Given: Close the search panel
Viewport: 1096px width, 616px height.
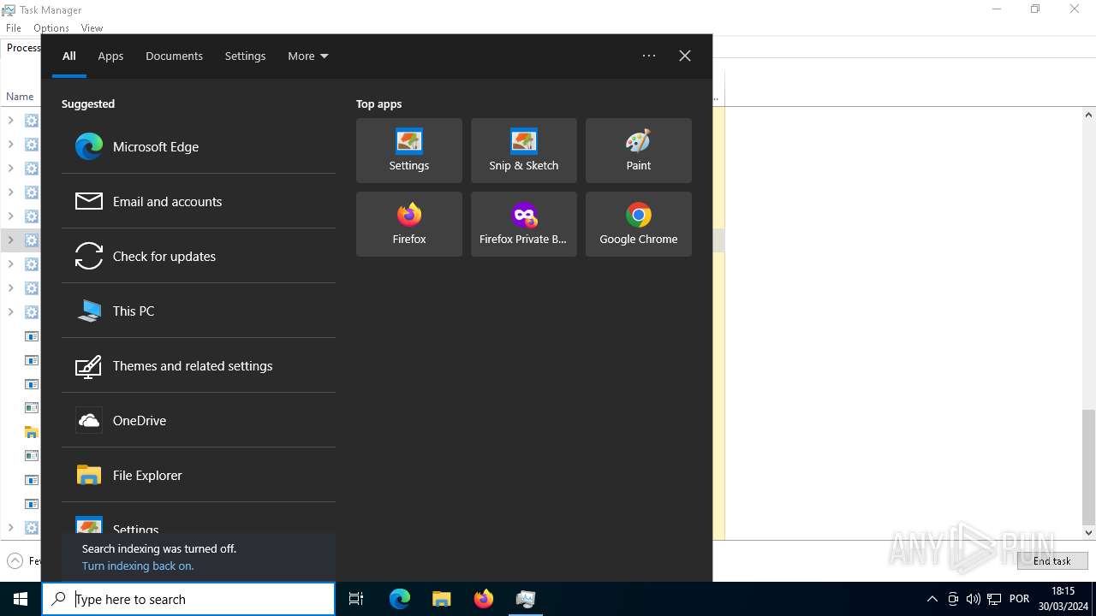Looking at the screenshot, I should (685, 56).
